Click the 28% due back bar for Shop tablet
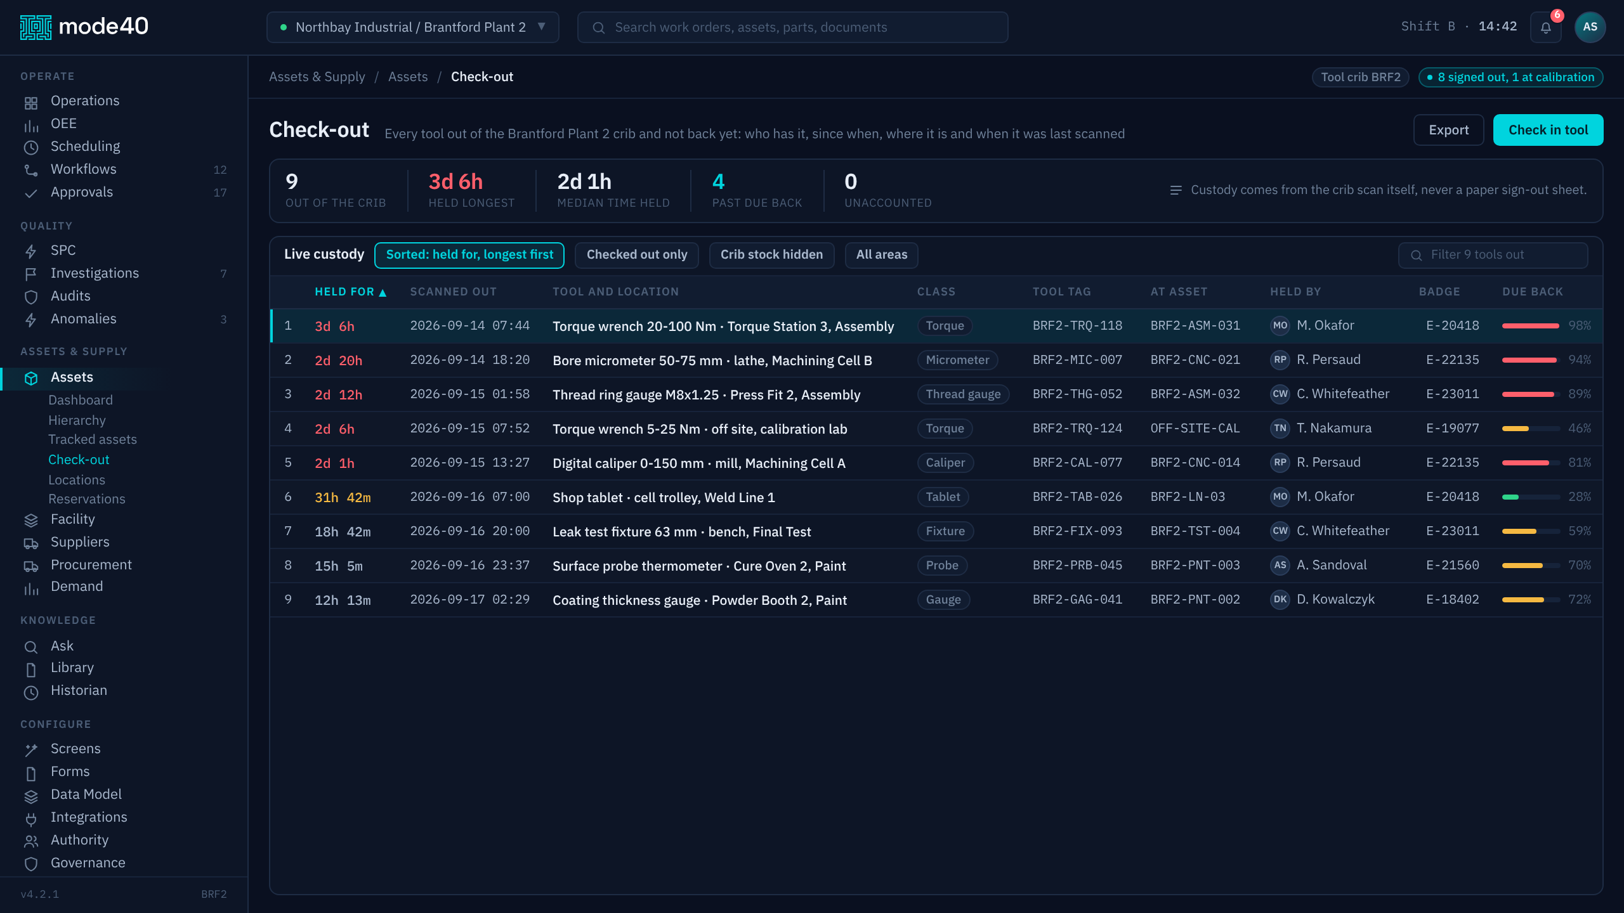Viewport: 1624px width, 913px height. (x=1531, y=497)
